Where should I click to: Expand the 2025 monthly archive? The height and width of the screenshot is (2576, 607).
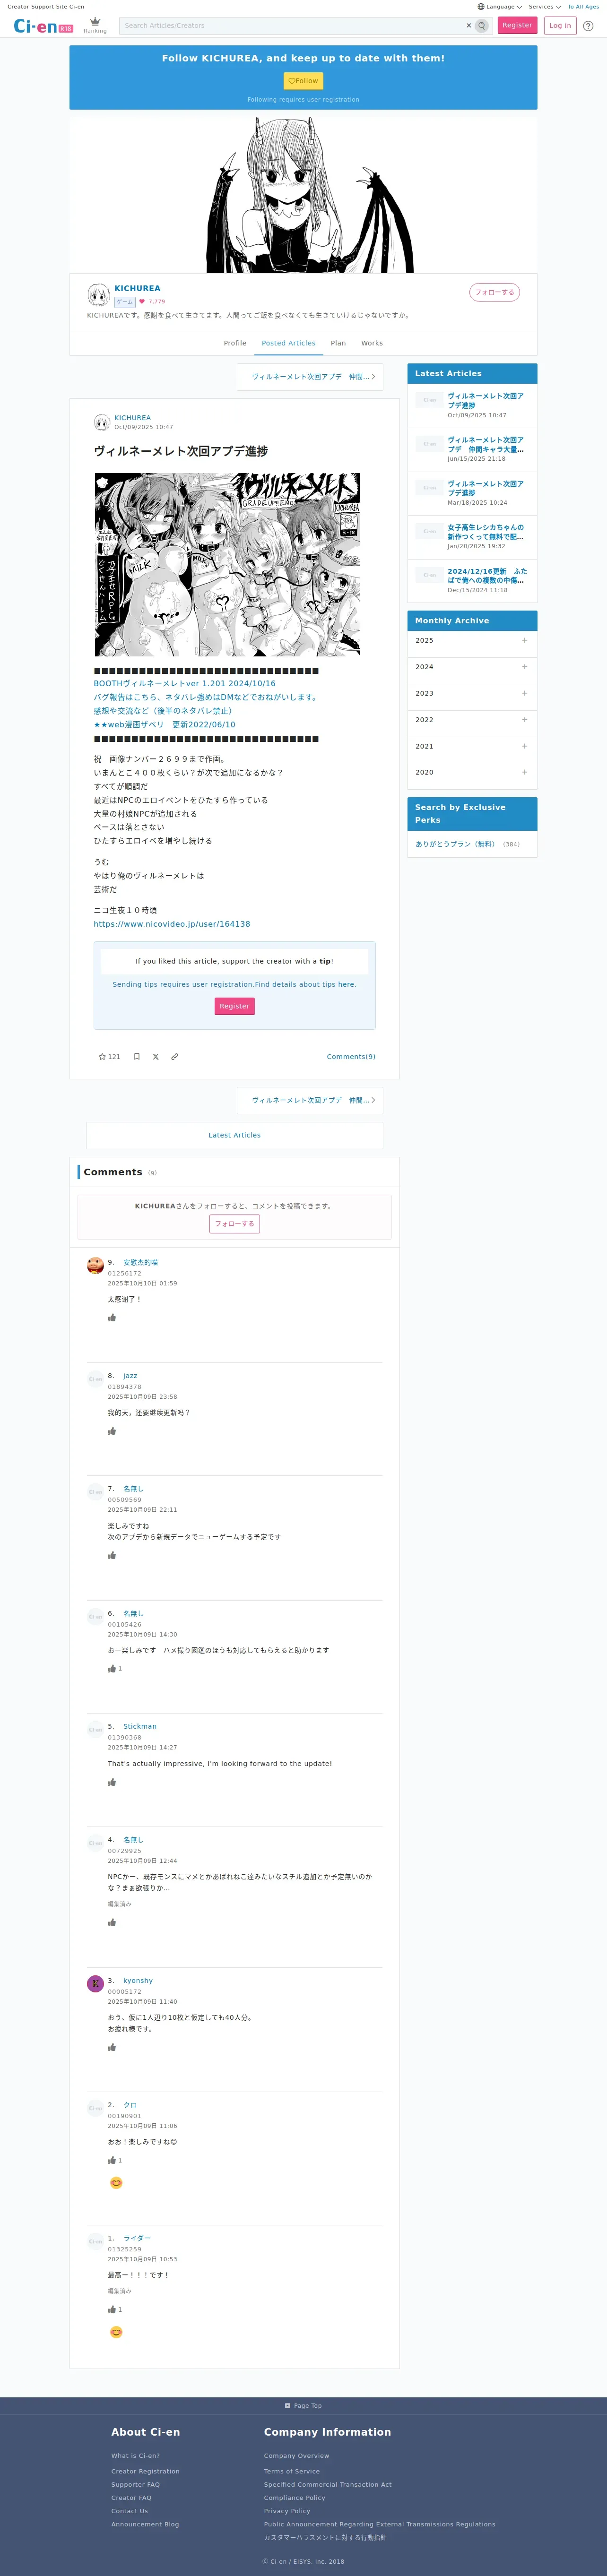pos(472,641)
